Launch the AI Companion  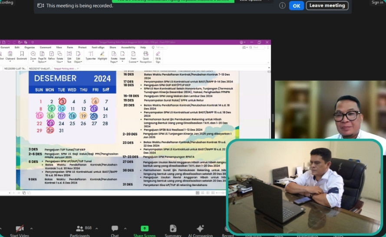click(x=200, y=229)
